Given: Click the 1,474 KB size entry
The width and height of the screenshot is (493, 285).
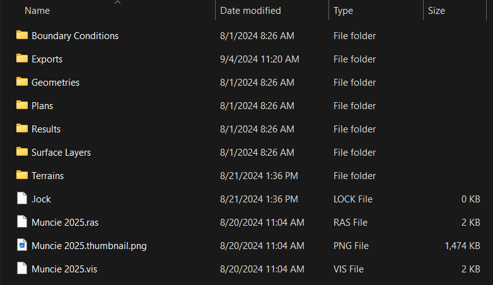Looking at the screenshot, I should point(463,246).
